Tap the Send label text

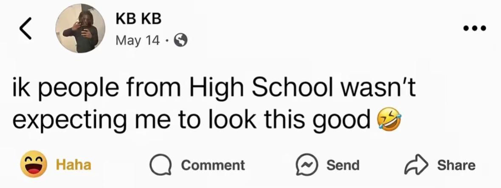[343, 166]
